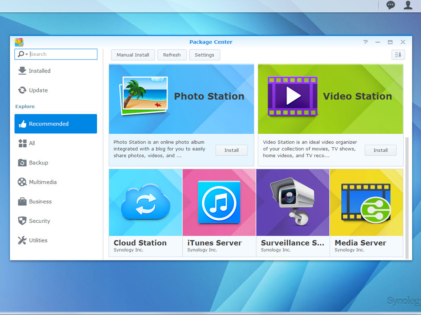421x315 pixels.
Task: Open the Cloud Station package title
Action: pos(140,243)
